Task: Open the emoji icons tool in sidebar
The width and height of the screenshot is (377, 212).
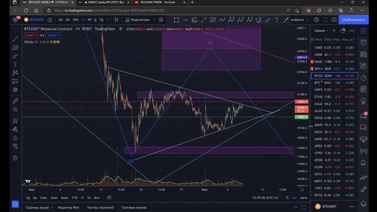Action: (15, 90)
